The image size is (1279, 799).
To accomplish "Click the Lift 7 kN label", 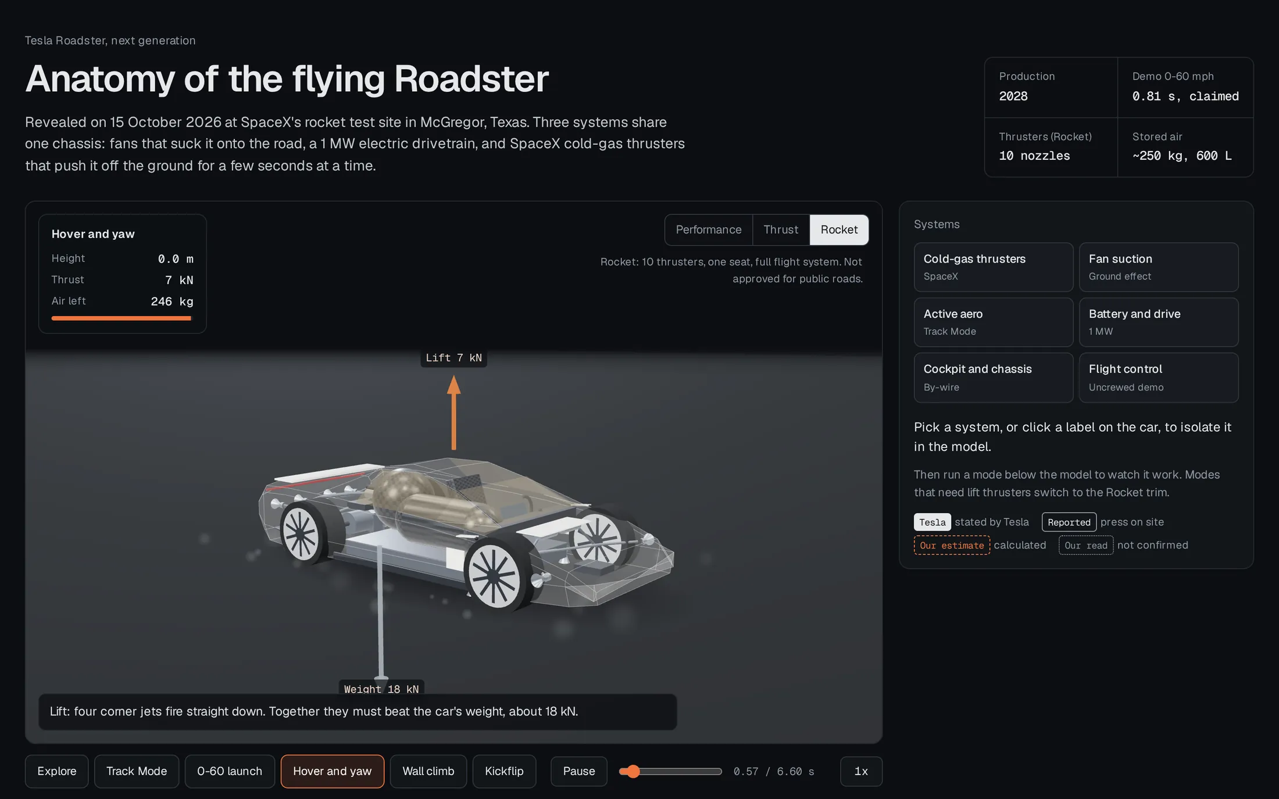I will [x=453, y=358].
